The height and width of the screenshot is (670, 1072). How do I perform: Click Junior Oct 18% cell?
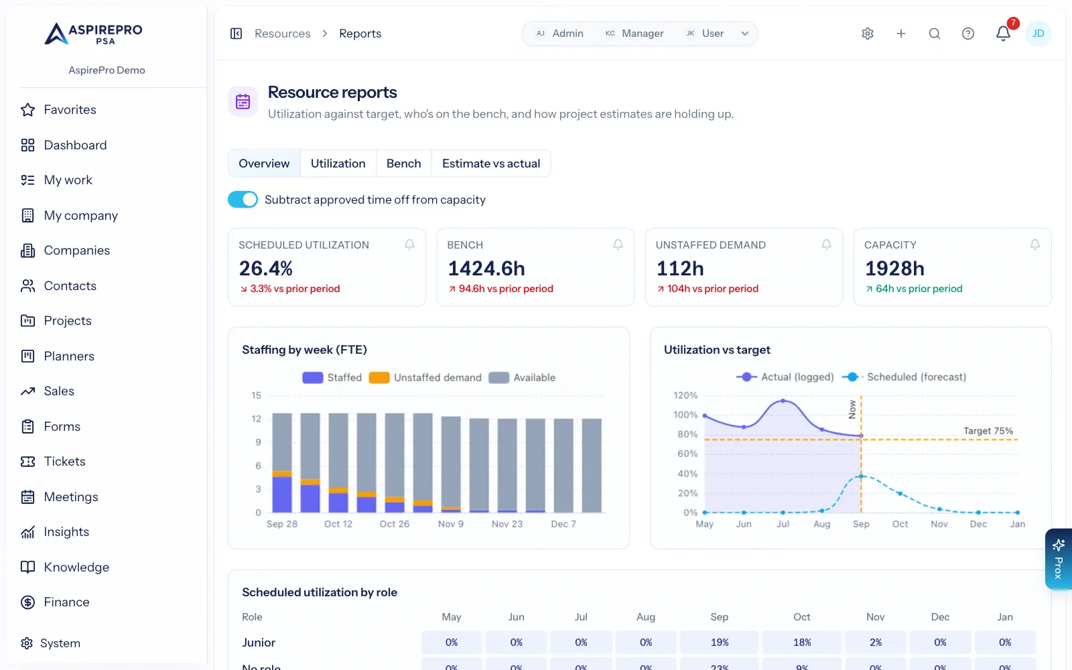click(x=802, y=643)
